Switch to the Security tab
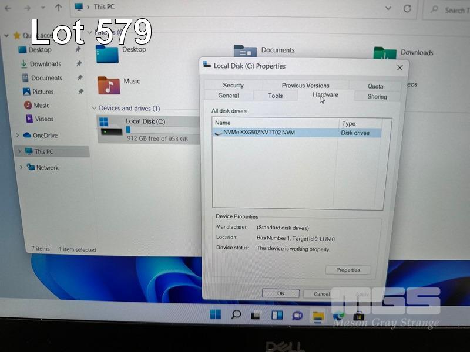Image resolution: width=470 pixels, height=352 pixels. [233, 85]
